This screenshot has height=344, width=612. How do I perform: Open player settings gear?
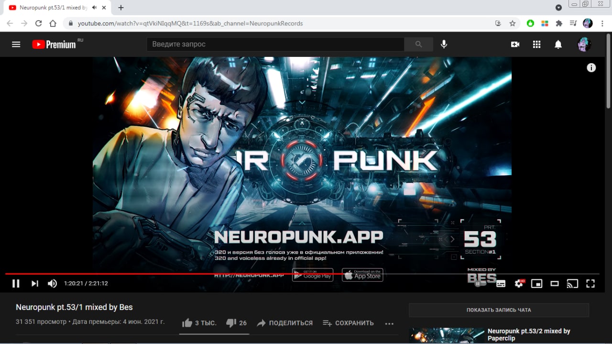pos(519,283)
